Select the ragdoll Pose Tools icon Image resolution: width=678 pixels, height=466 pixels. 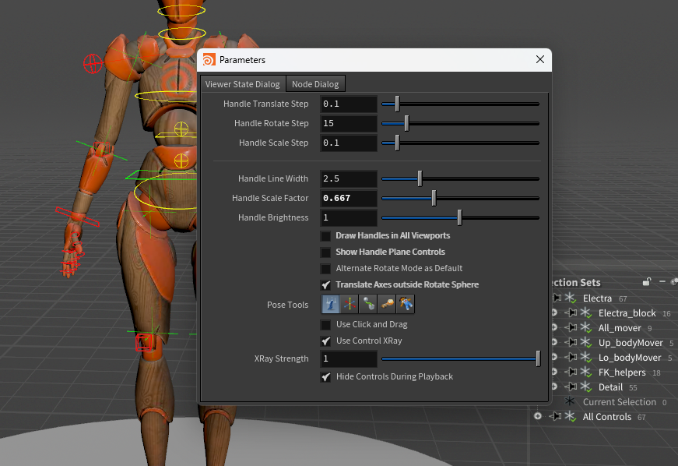(405, 304)
